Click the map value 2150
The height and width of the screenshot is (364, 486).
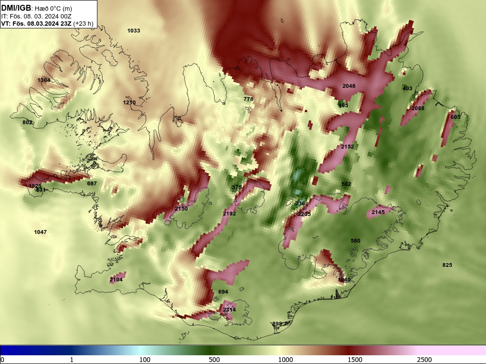tap(181, 209)
